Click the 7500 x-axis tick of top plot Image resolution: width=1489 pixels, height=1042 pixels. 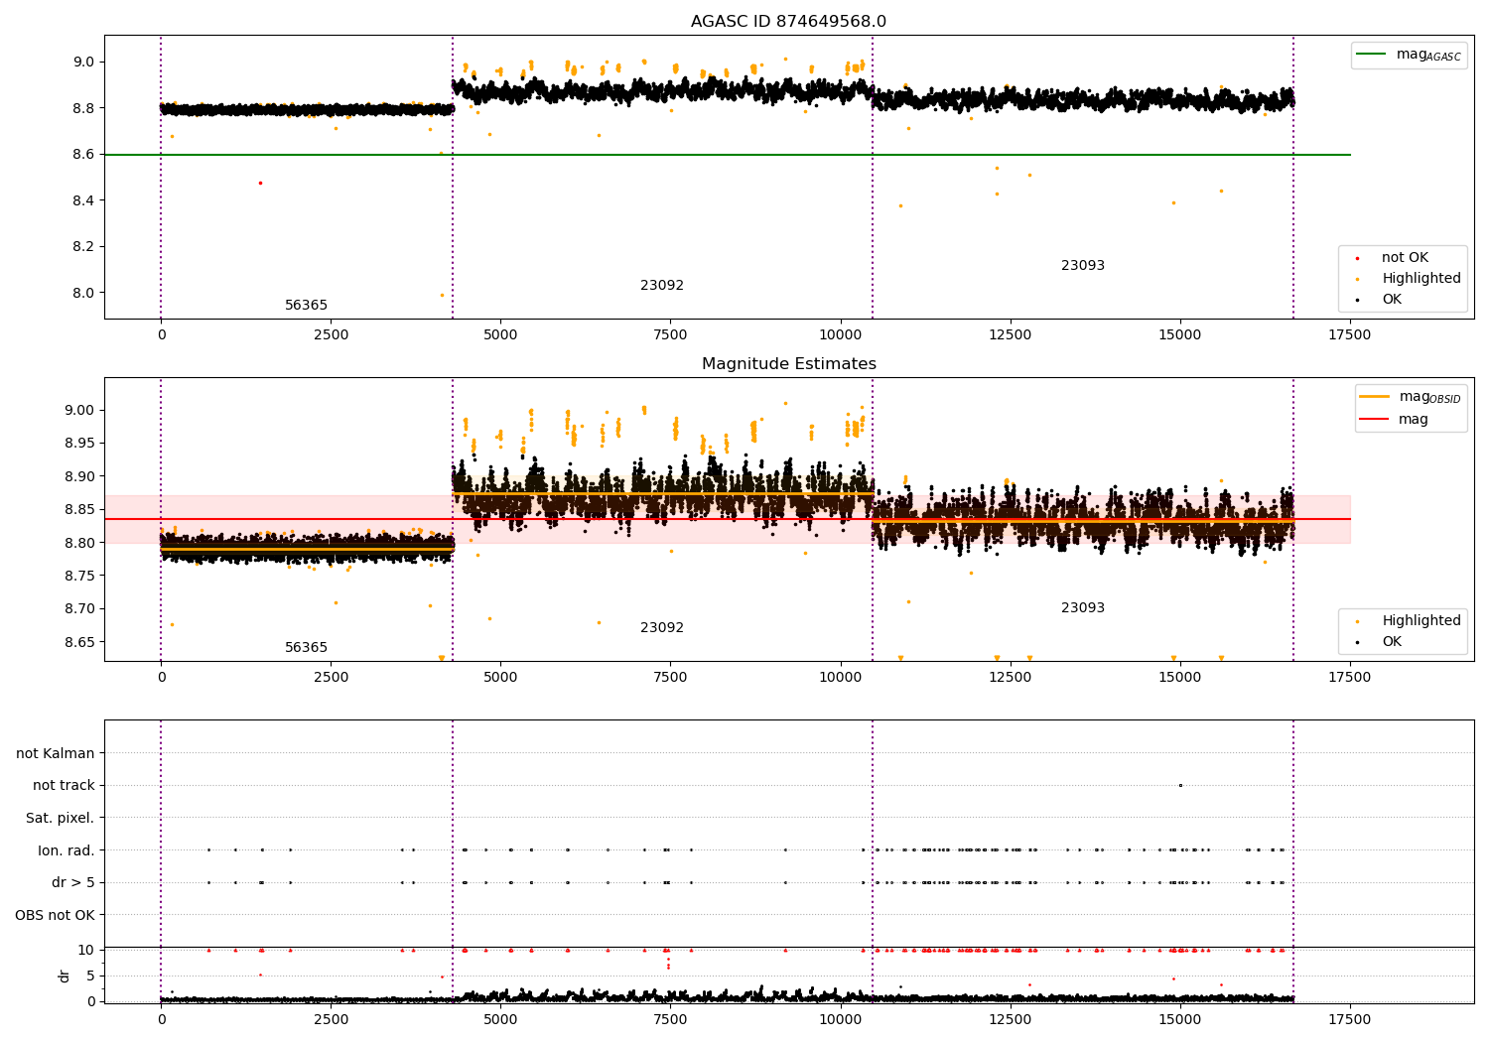(x=670, y=334)
